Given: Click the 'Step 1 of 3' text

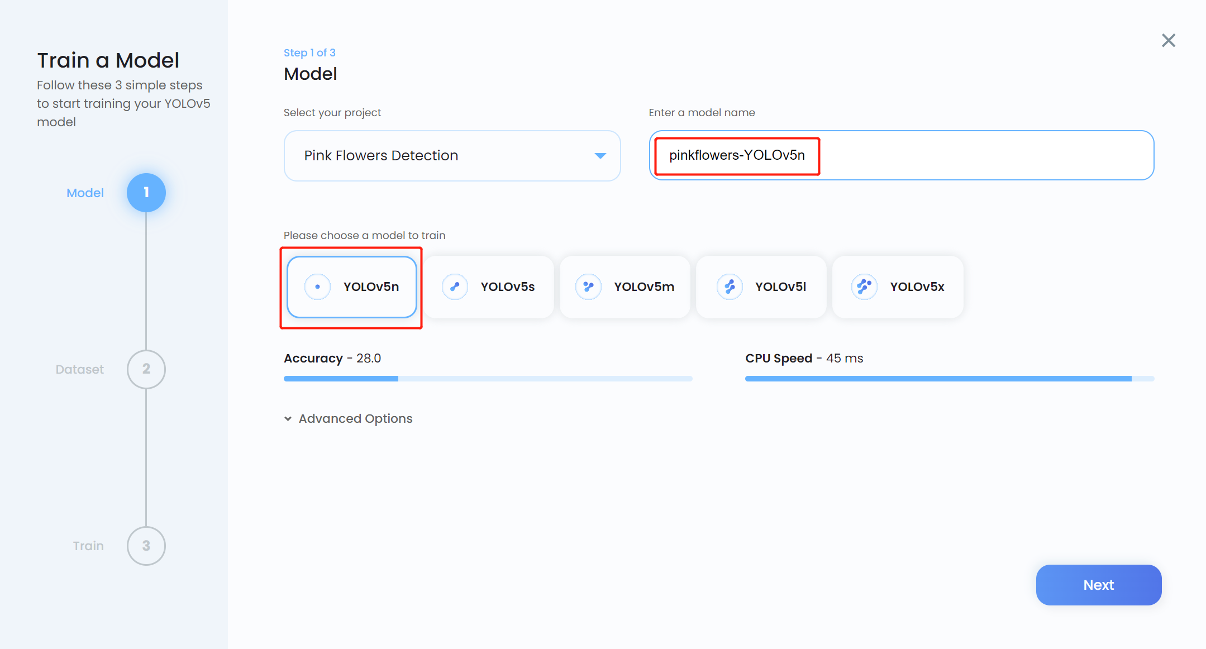Looking at the screenshot, I should click(x=309, y=53).
